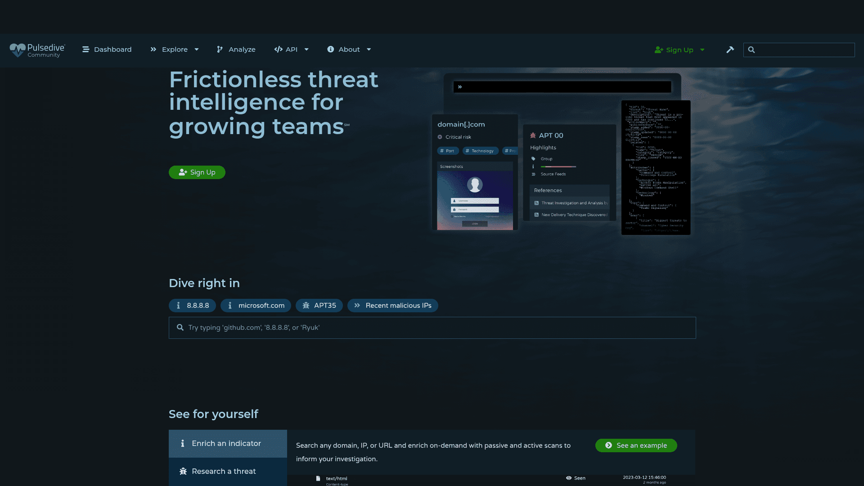Search the 8.8.8.8 example indicator

(192, 306)
